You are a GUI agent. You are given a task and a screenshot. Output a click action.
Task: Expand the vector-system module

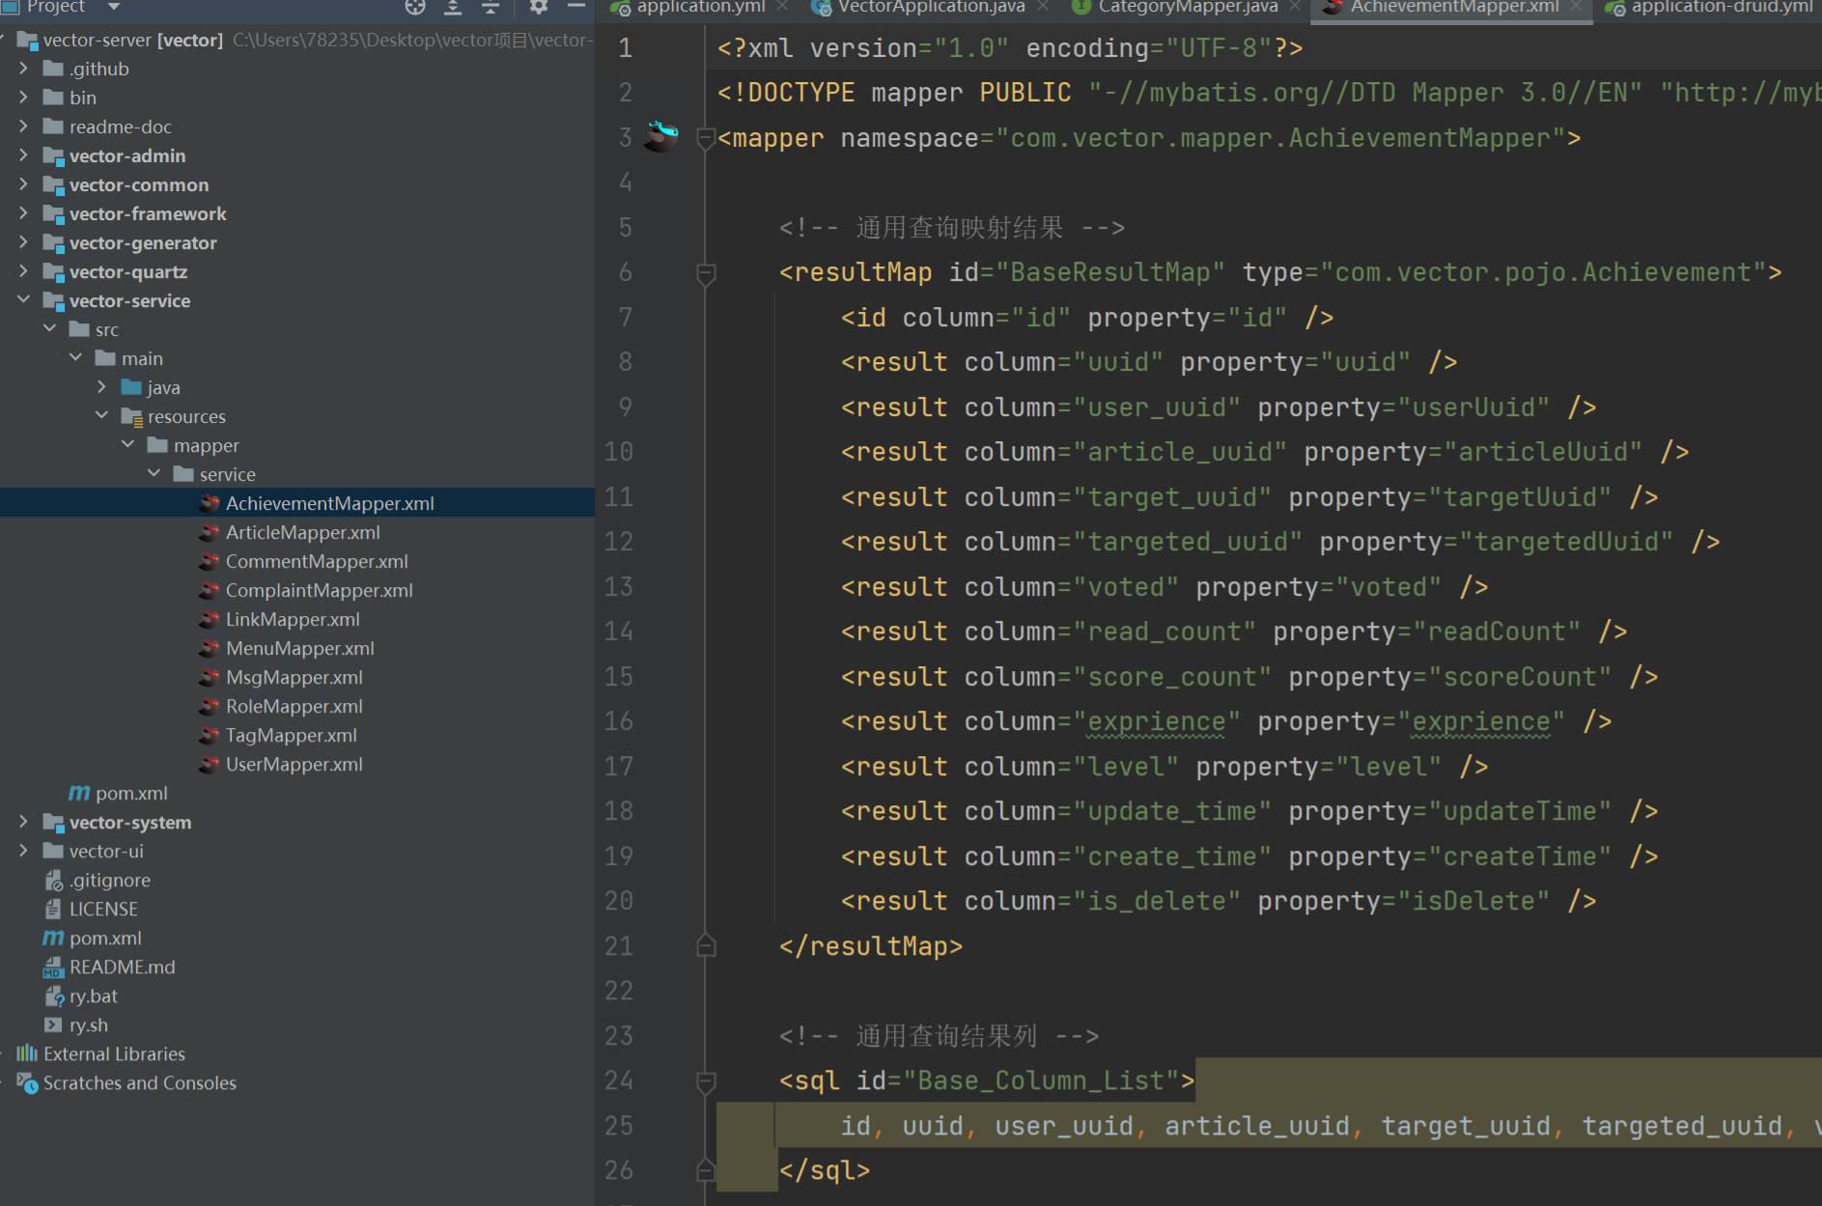pos(24,822)
